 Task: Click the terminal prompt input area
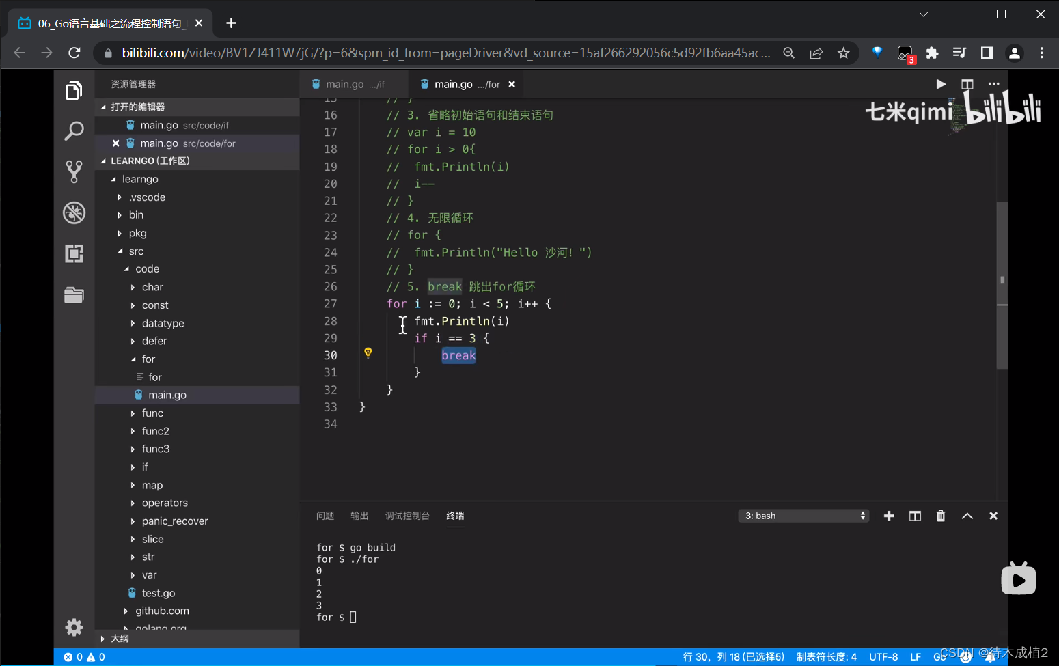353,617
